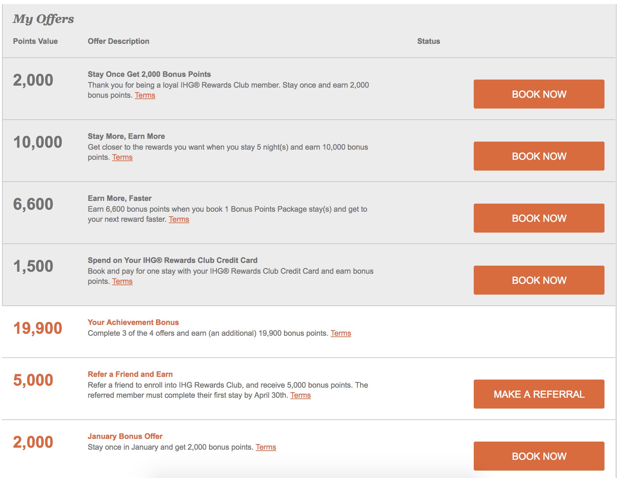Click the Points Value column header
Image resolution: width=622 pixels, height=478 pixels.
[x=35, y=41]
